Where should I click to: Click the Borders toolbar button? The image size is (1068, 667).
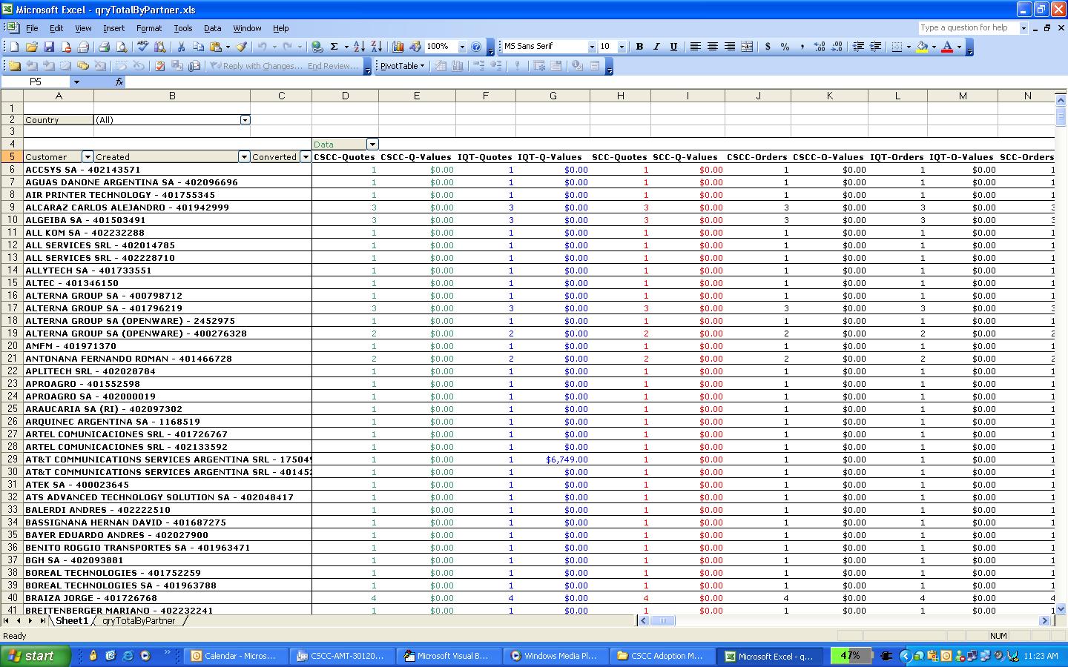[x=897, y=47]
